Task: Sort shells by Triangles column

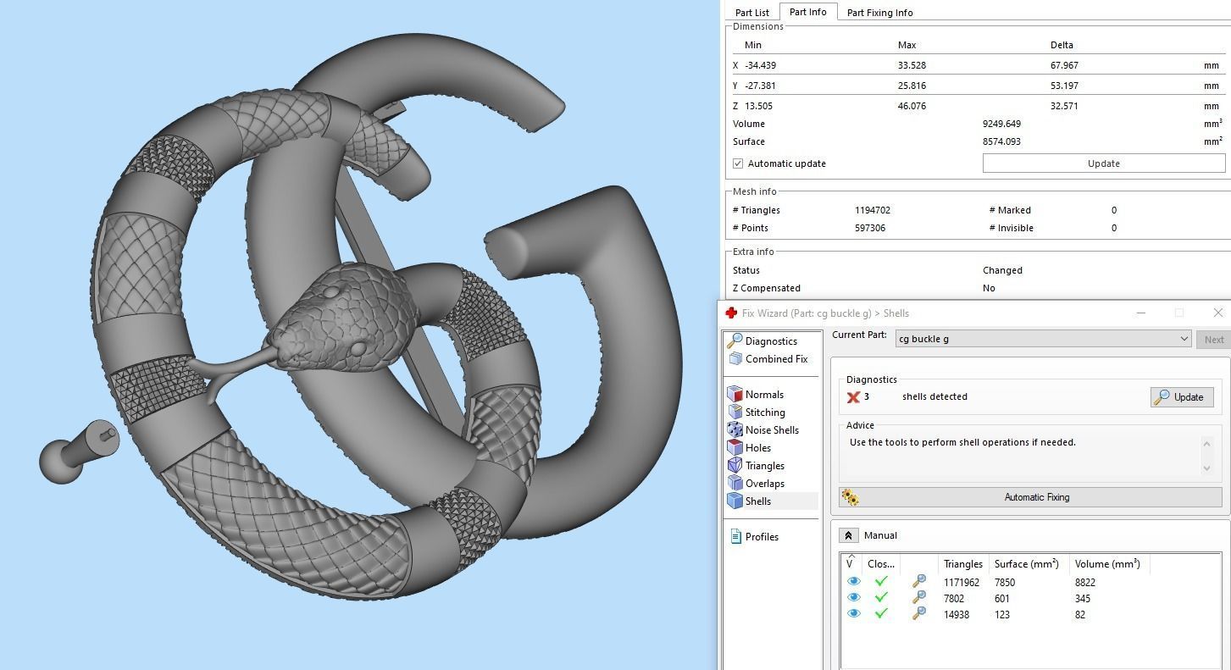Action: pyautogui.click(x=962, y=563)
